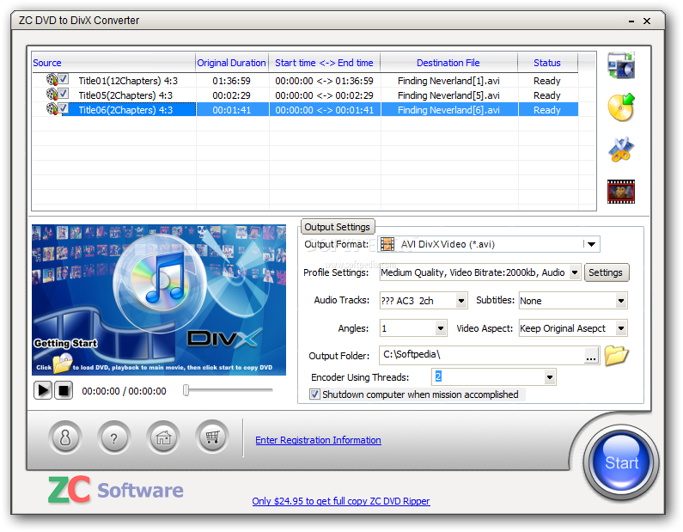The height and width of the screenshot is (532, 683).
Task: Open the film strip preview icon
Action: (621, 192)
